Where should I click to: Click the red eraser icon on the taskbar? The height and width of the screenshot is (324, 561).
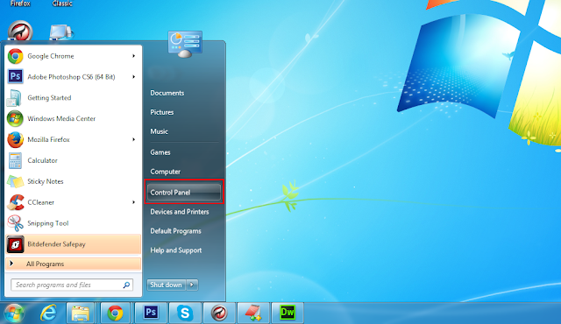253,313
